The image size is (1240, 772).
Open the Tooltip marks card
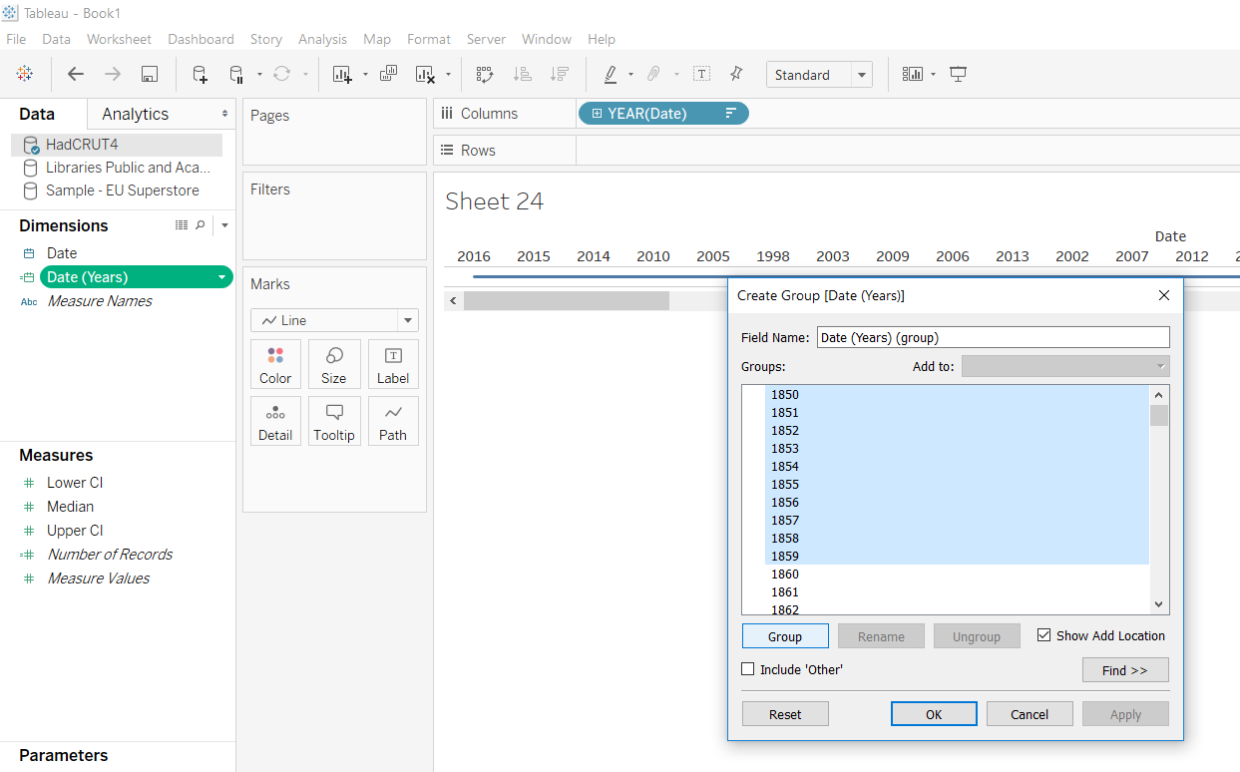click(x=333, y=422)
